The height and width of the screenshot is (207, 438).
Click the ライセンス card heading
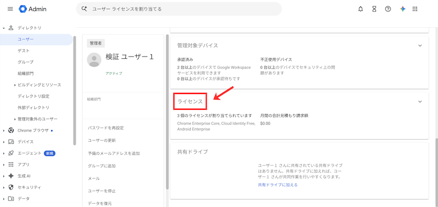190,102
